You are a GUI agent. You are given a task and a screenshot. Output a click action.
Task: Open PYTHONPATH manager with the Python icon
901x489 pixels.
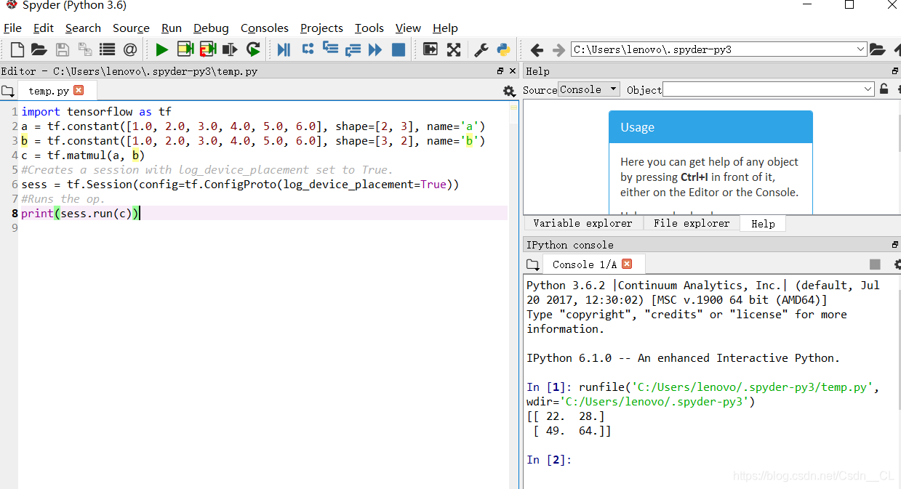point(503,49)
